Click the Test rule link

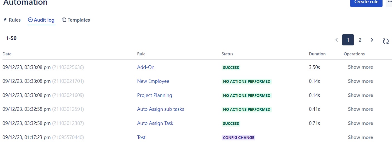click(x=141, y=137)
